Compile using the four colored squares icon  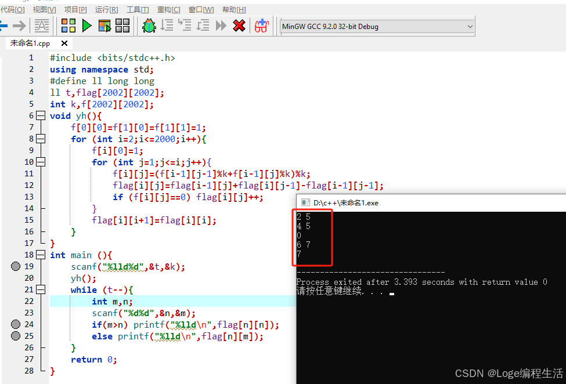69,26
